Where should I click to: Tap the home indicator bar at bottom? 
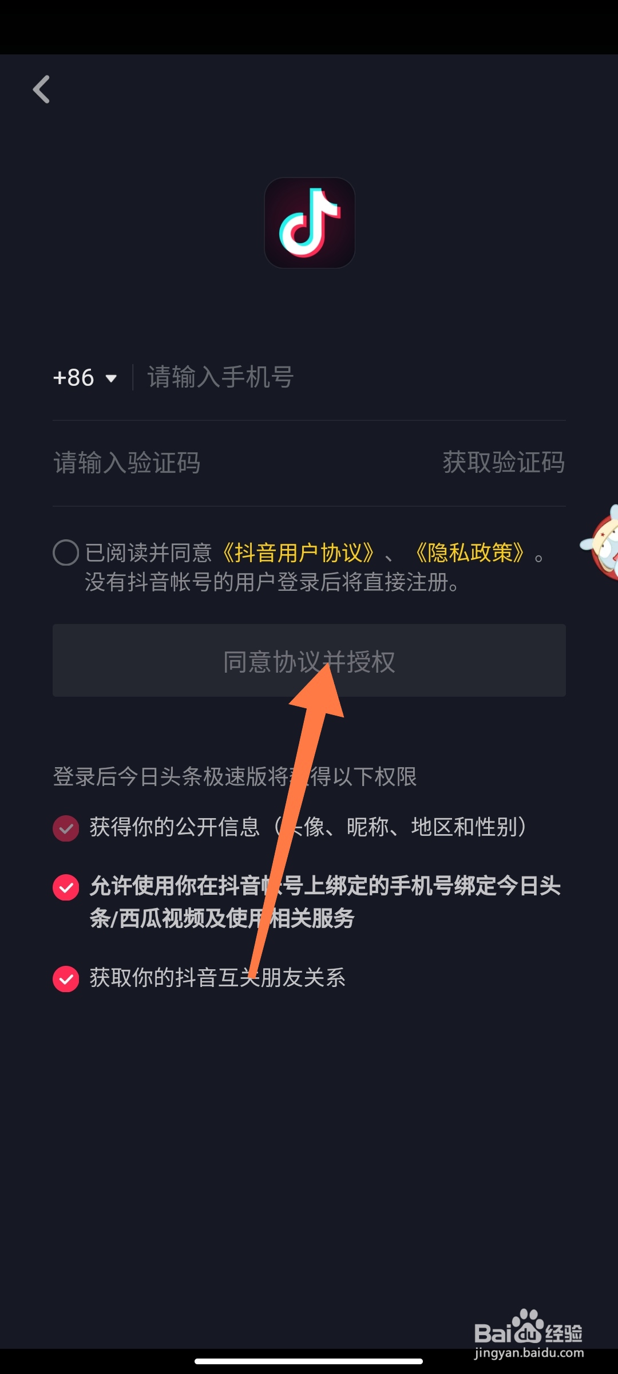pyautogui.click(x=309, y=1361)
